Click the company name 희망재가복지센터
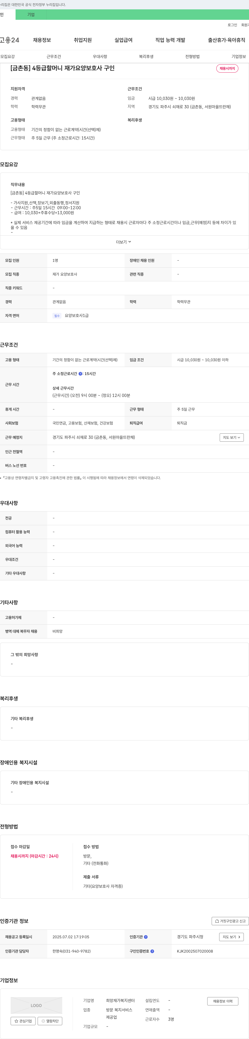 [x=120, y=1000]
